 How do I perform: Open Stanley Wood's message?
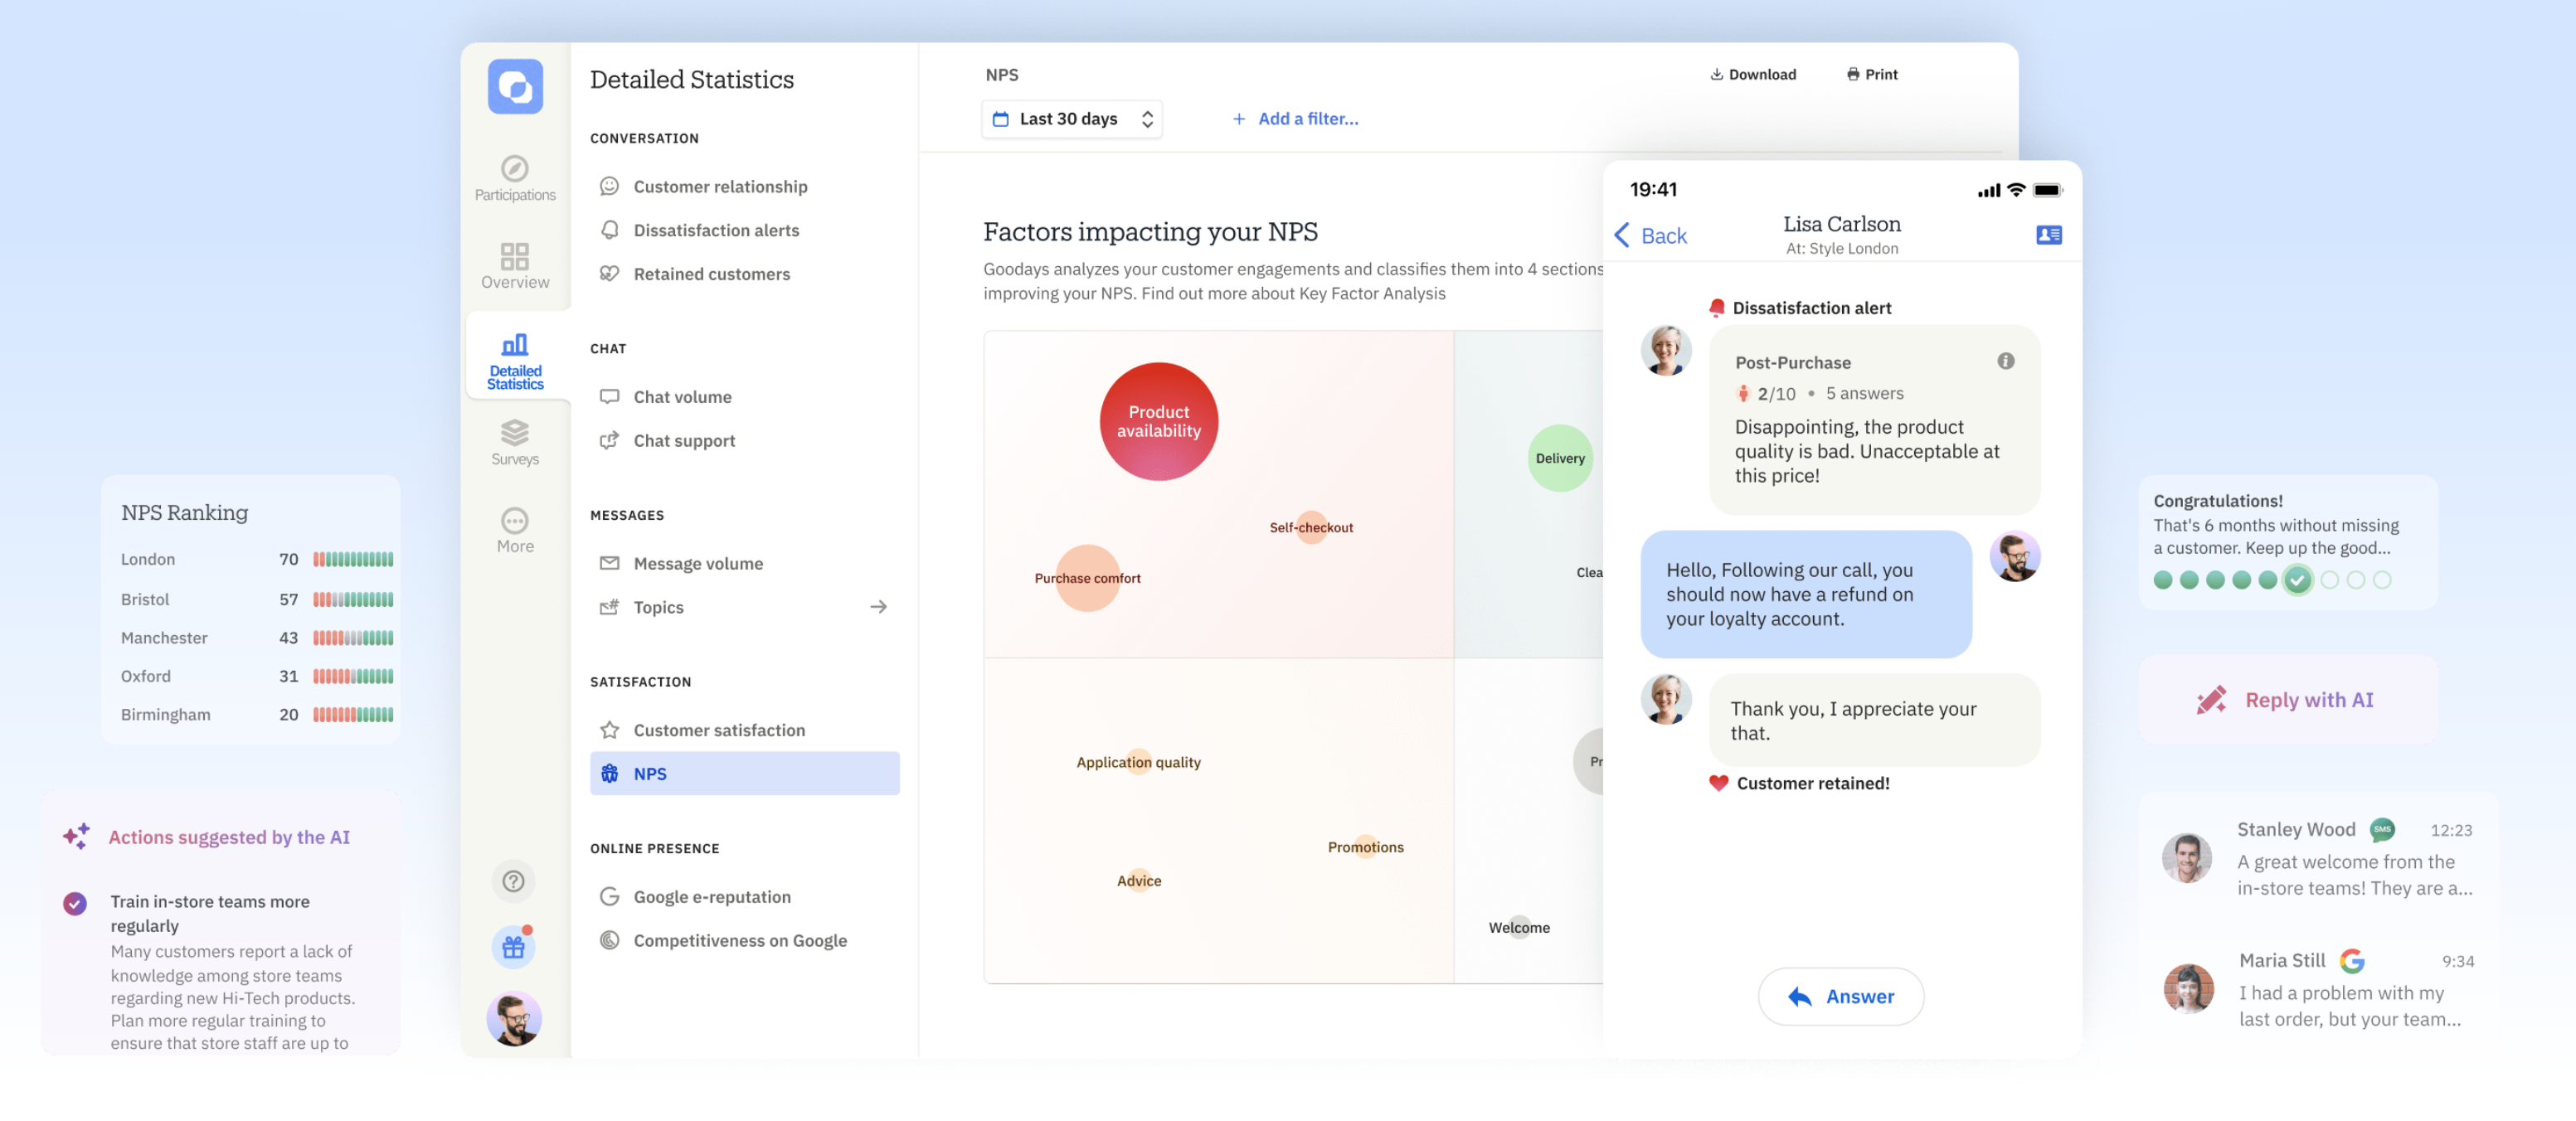click(2319, 858)
